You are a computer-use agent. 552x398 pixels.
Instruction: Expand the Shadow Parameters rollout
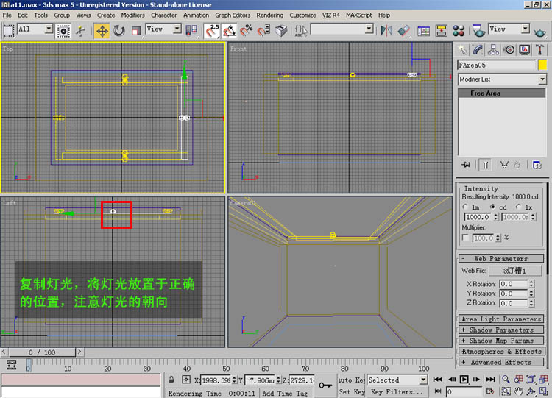coord(501,330)
